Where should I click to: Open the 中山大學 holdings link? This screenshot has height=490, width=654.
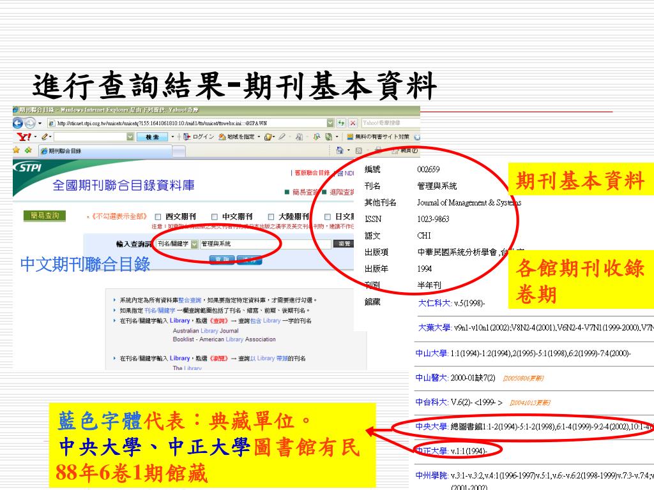(x=432, y=353)
